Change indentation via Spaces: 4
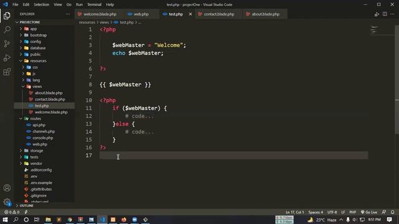 click(x=315, y=212)
